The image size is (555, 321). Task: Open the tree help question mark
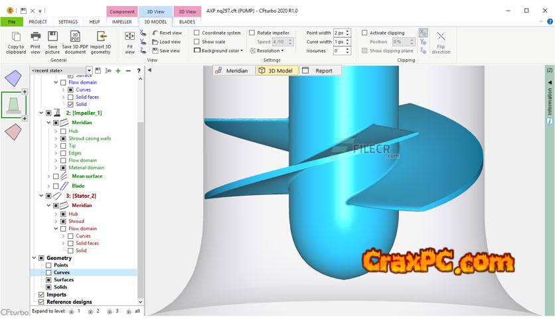tap(139, 70)
